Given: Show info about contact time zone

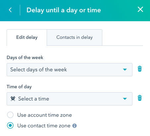Looking at the screenshot, I should click(x=75, y=126).
